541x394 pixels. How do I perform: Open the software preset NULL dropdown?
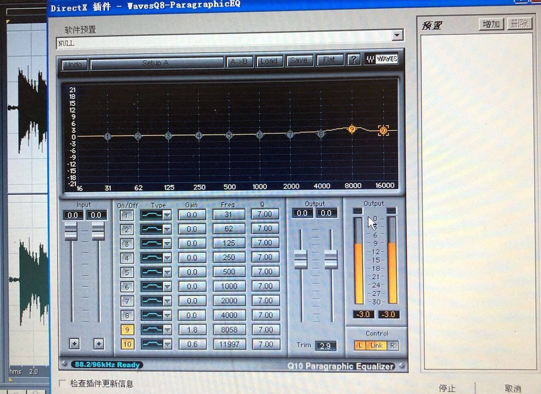(397, 35)
